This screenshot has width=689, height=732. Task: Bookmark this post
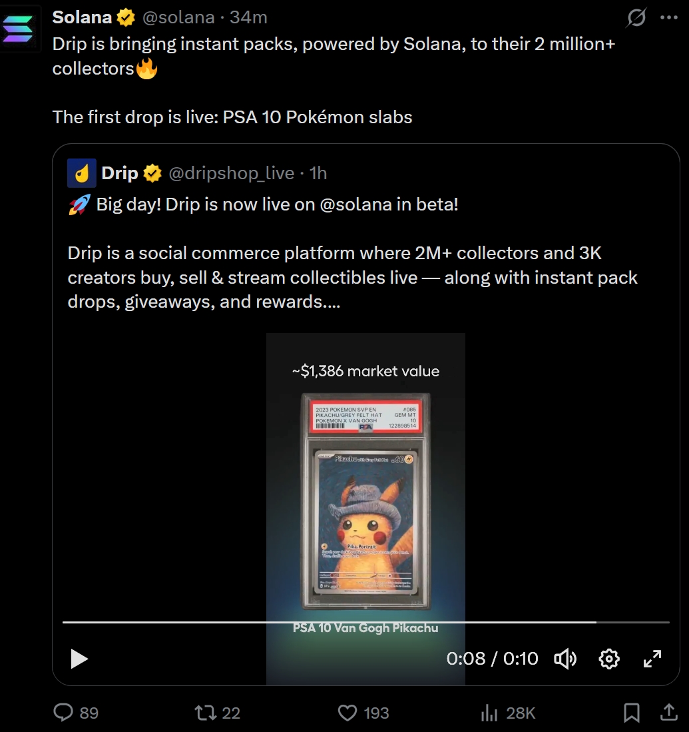click(631, 713)
